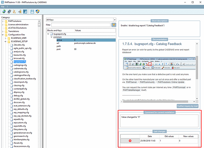Click the Further inquiry by mail button
The width and height of the screenshot is (204, 148).
(188, 106)
